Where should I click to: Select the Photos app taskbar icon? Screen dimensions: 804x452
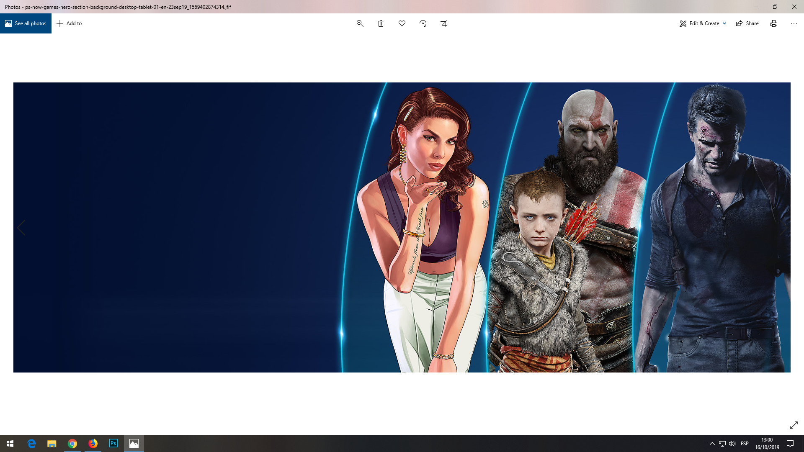click(134, 444)
